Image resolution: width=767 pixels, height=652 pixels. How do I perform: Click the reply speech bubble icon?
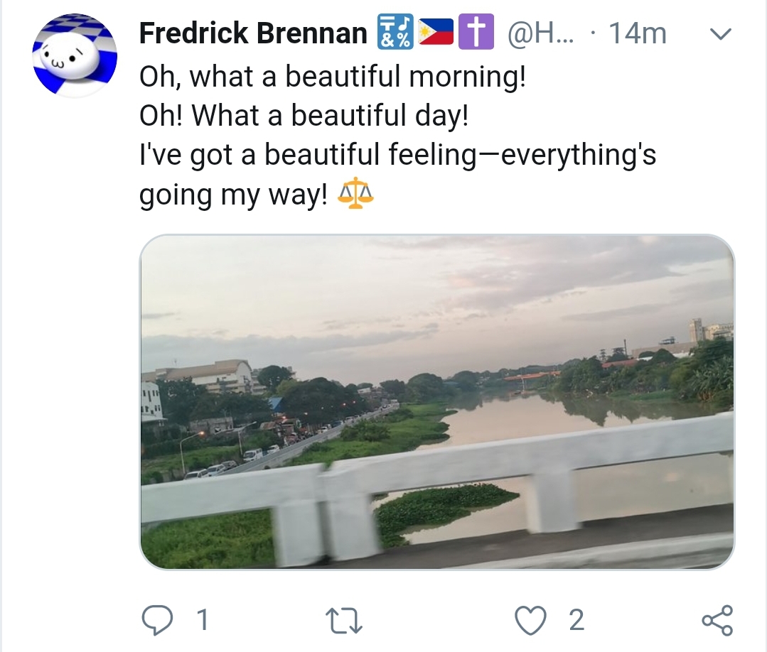click(x=157, y=620)
